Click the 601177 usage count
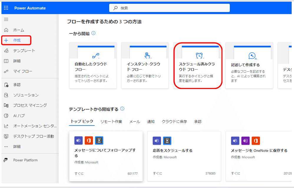Image resolution: width=294 pixels, height=188 pixels. pos(132,174)
